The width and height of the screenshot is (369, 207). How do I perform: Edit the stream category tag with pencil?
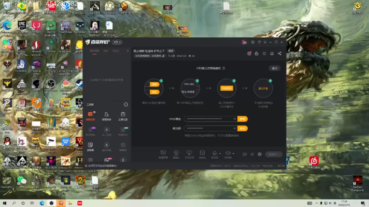point(163,56)
